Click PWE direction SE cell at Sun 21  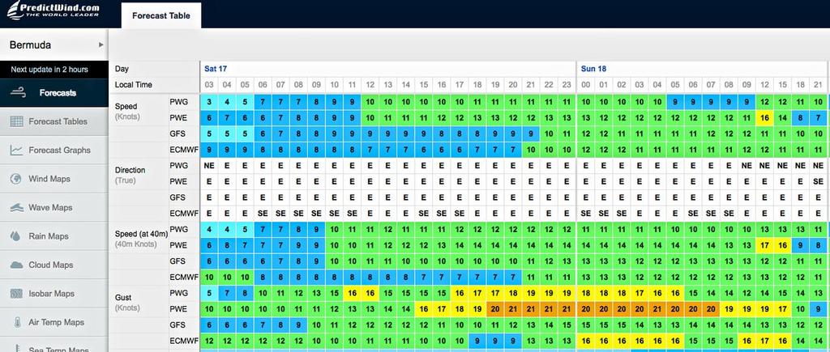tap(818, 181)
